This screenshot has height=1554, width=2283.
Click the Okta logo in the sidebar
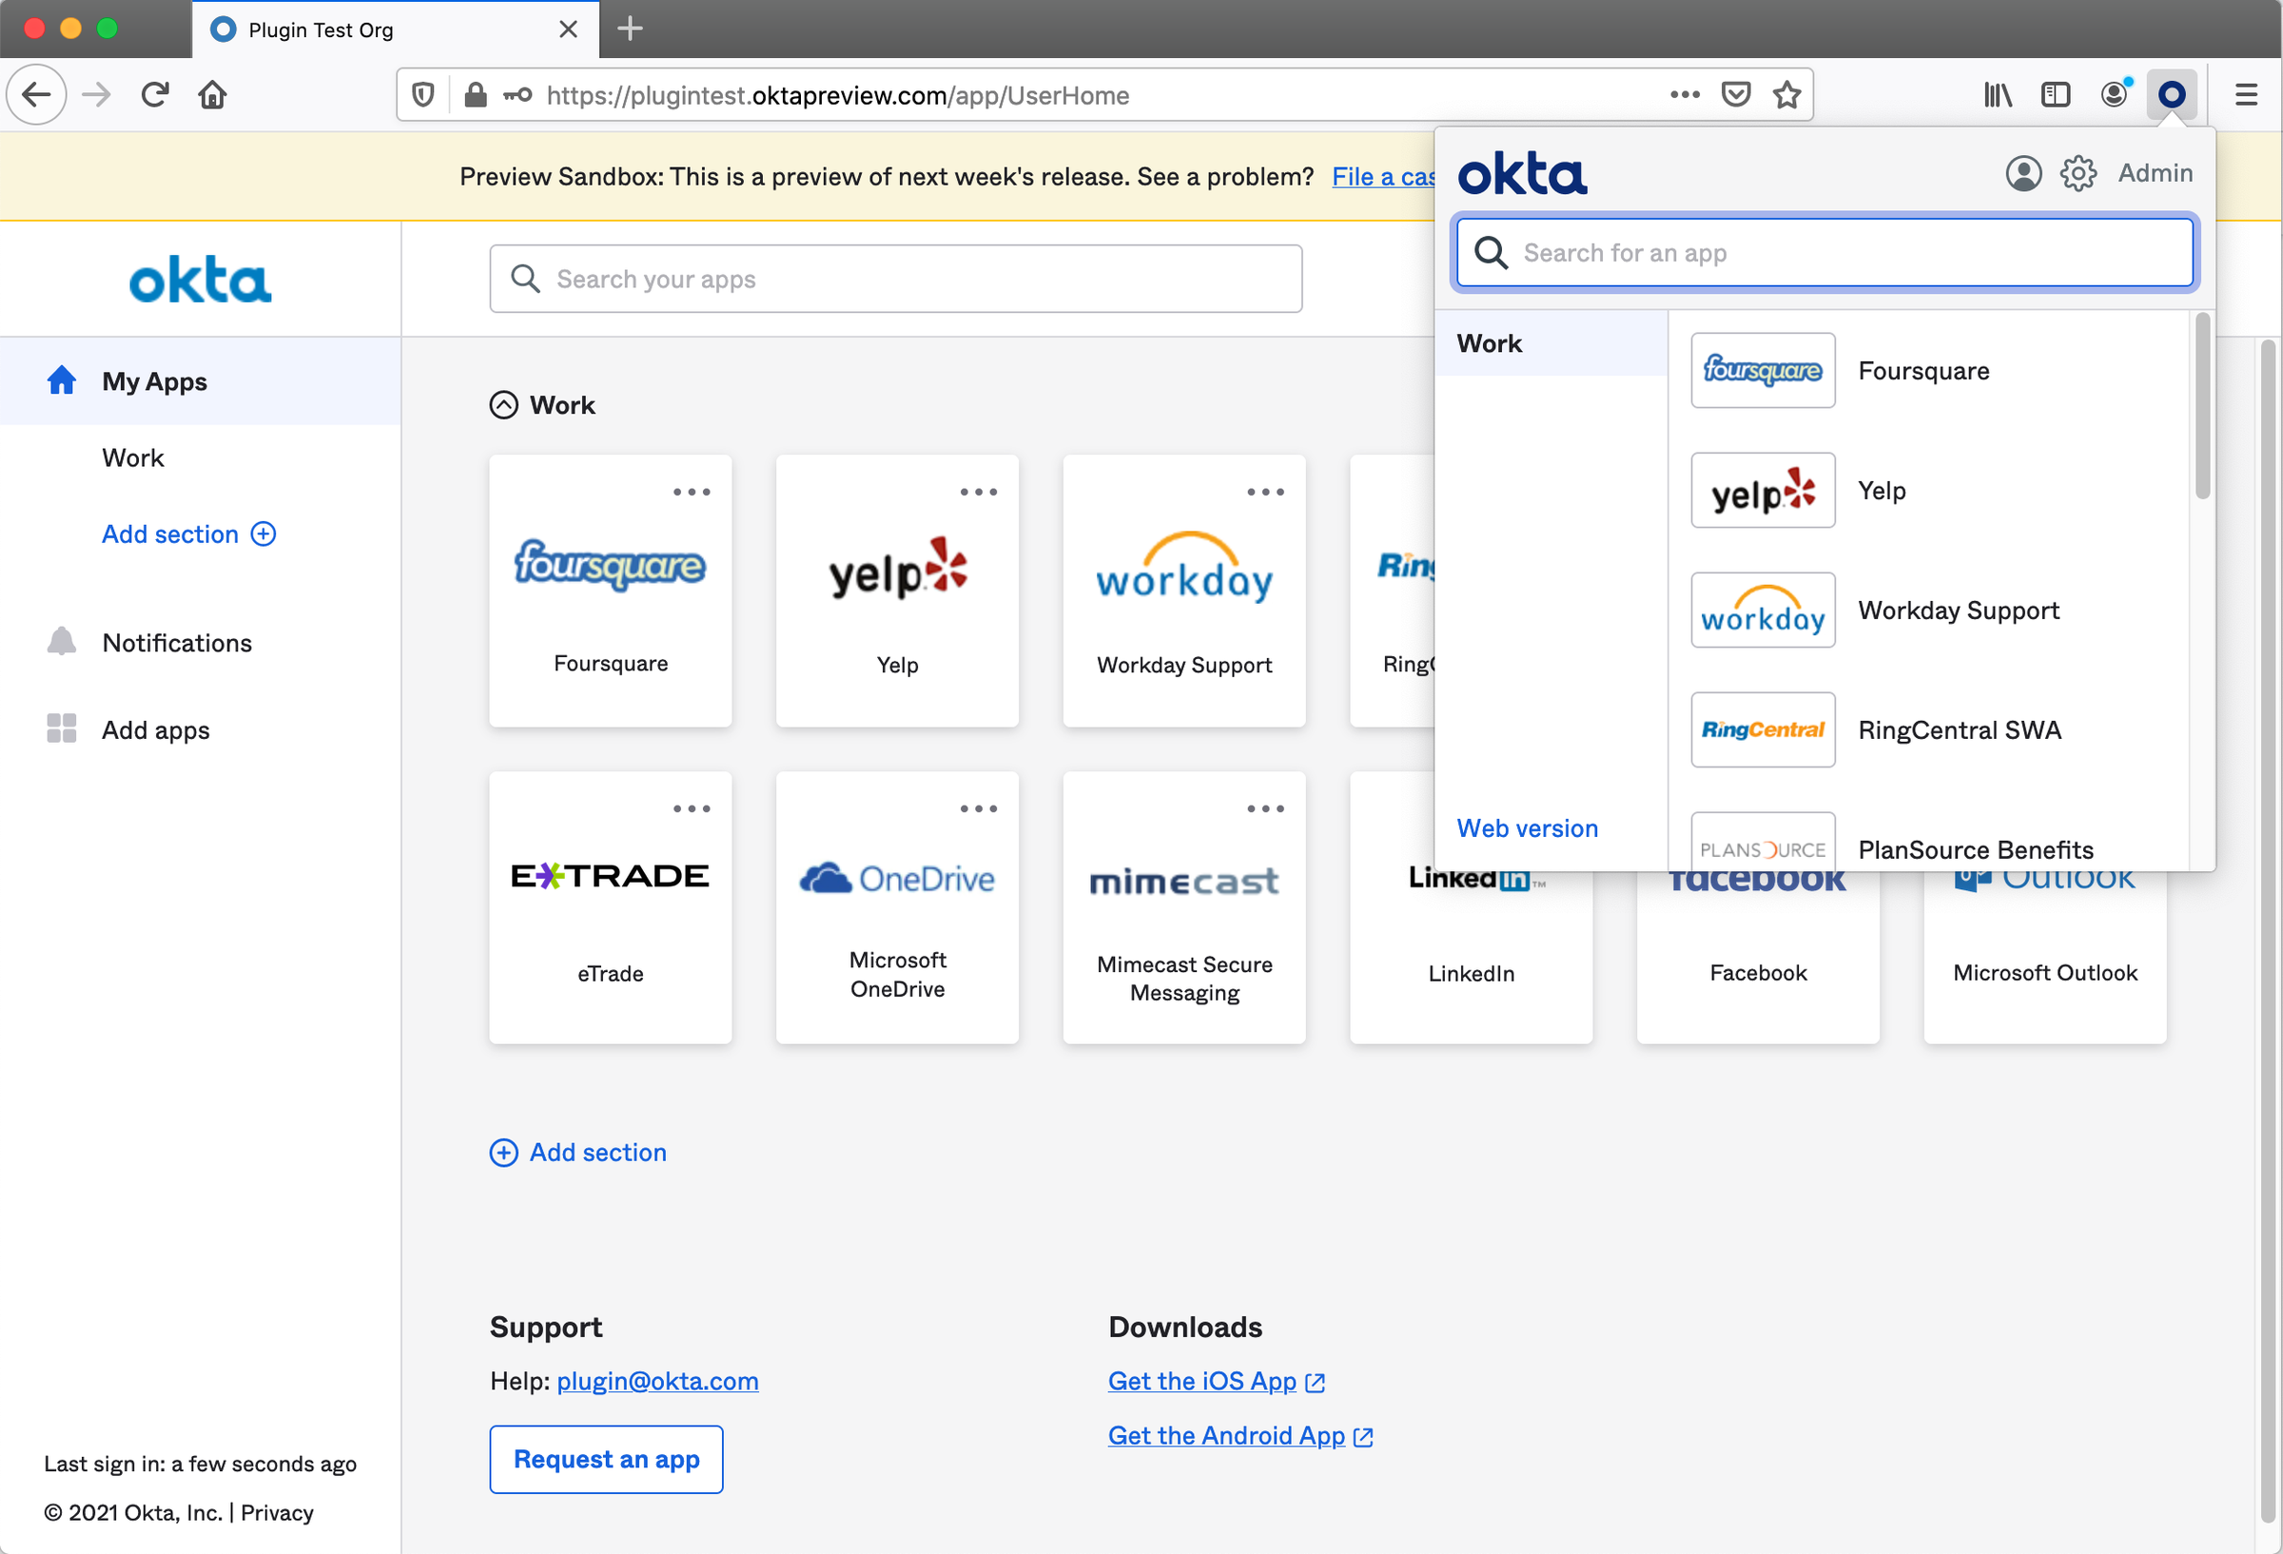click(201, 280)
